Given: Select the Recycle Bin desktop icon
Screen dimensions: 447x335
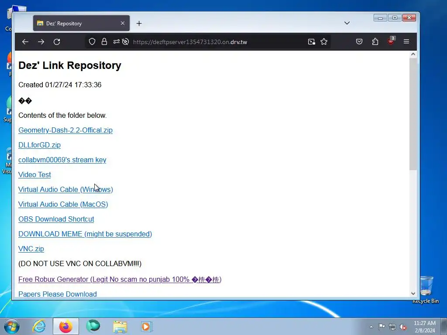Looking at the screenshot, I should 426,290.
